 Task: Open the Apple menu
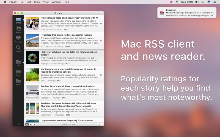pos(5,2)
